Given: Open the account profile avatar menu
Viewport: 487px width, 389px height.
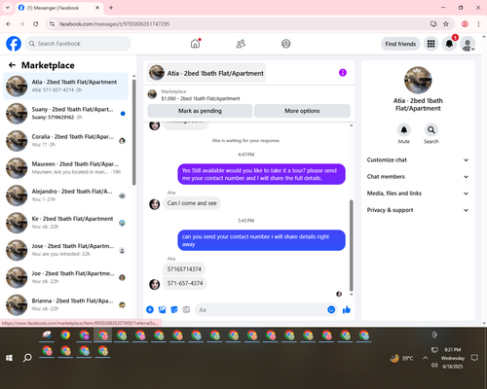Looking at the screenshot, I should coord(468,44).
